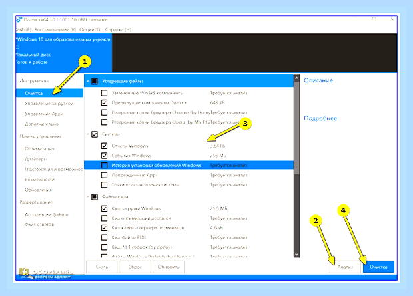This screenshot has width=413, height=296.
Task: Uncheck События Windows
Action: pyautogui.click(x=105, y=156)
